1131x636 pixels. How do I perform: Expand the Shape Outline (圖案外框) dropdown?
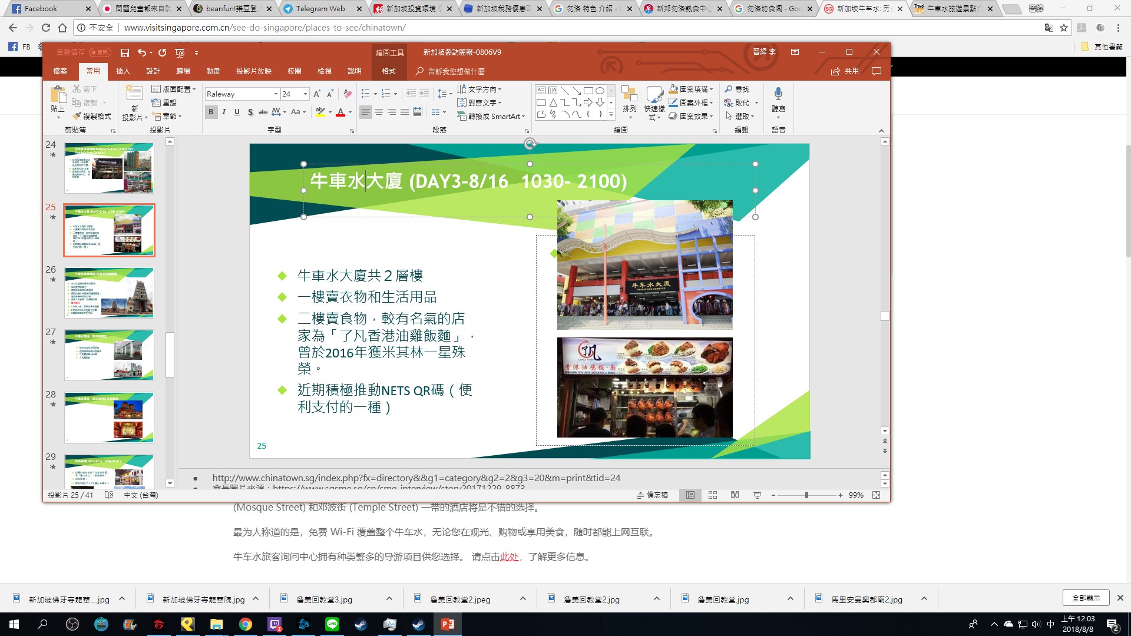[691, 102]
